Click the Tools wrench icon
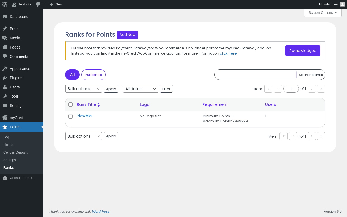347x217 pixels. click(5, 96)
